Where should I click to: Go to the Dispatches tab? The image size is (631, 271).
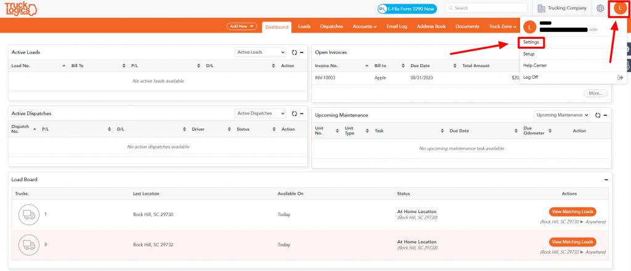click(332, 26)
